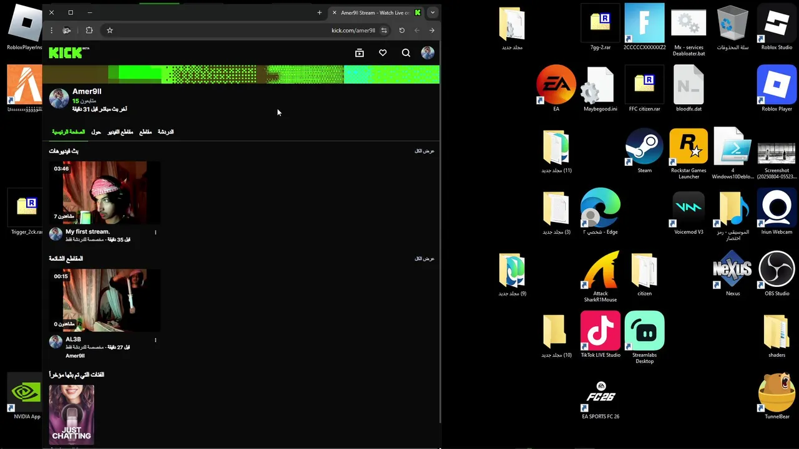Image resolution: width=799 pixels, height=449 pixels.
Task: Select Attack SharkR1Mouse desktop icon
Action: (600, 276)
